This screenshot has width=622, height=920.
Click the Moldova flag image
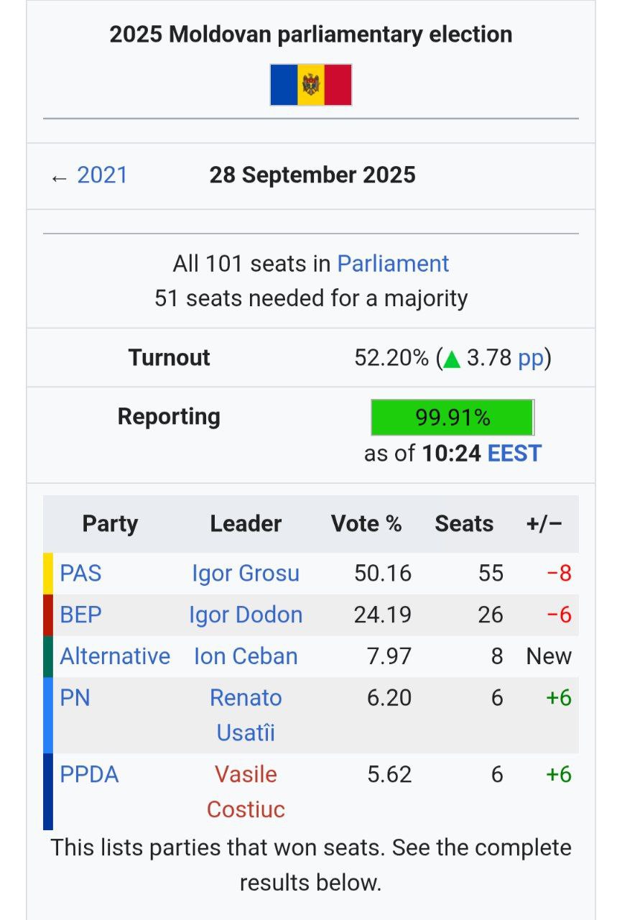click(311, 85)
